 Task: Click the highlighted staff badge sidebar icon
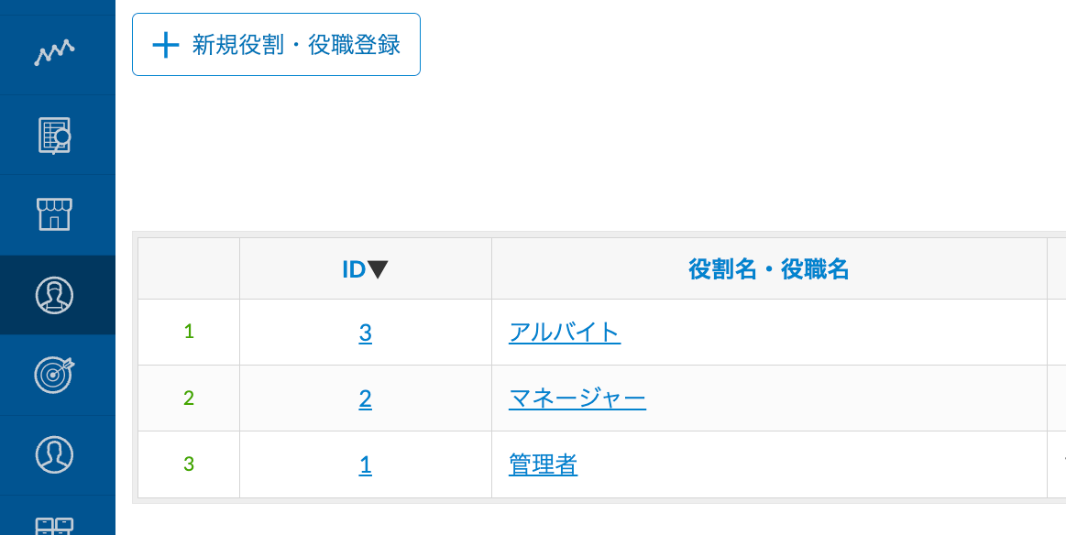(54, 295)
